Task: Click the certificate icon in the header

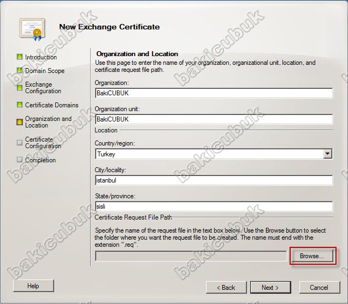Action: pos(32,29)
